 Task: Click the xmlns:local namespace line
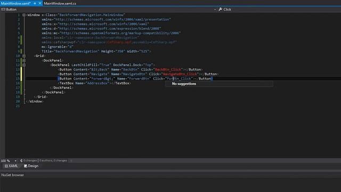coord(91,38)
